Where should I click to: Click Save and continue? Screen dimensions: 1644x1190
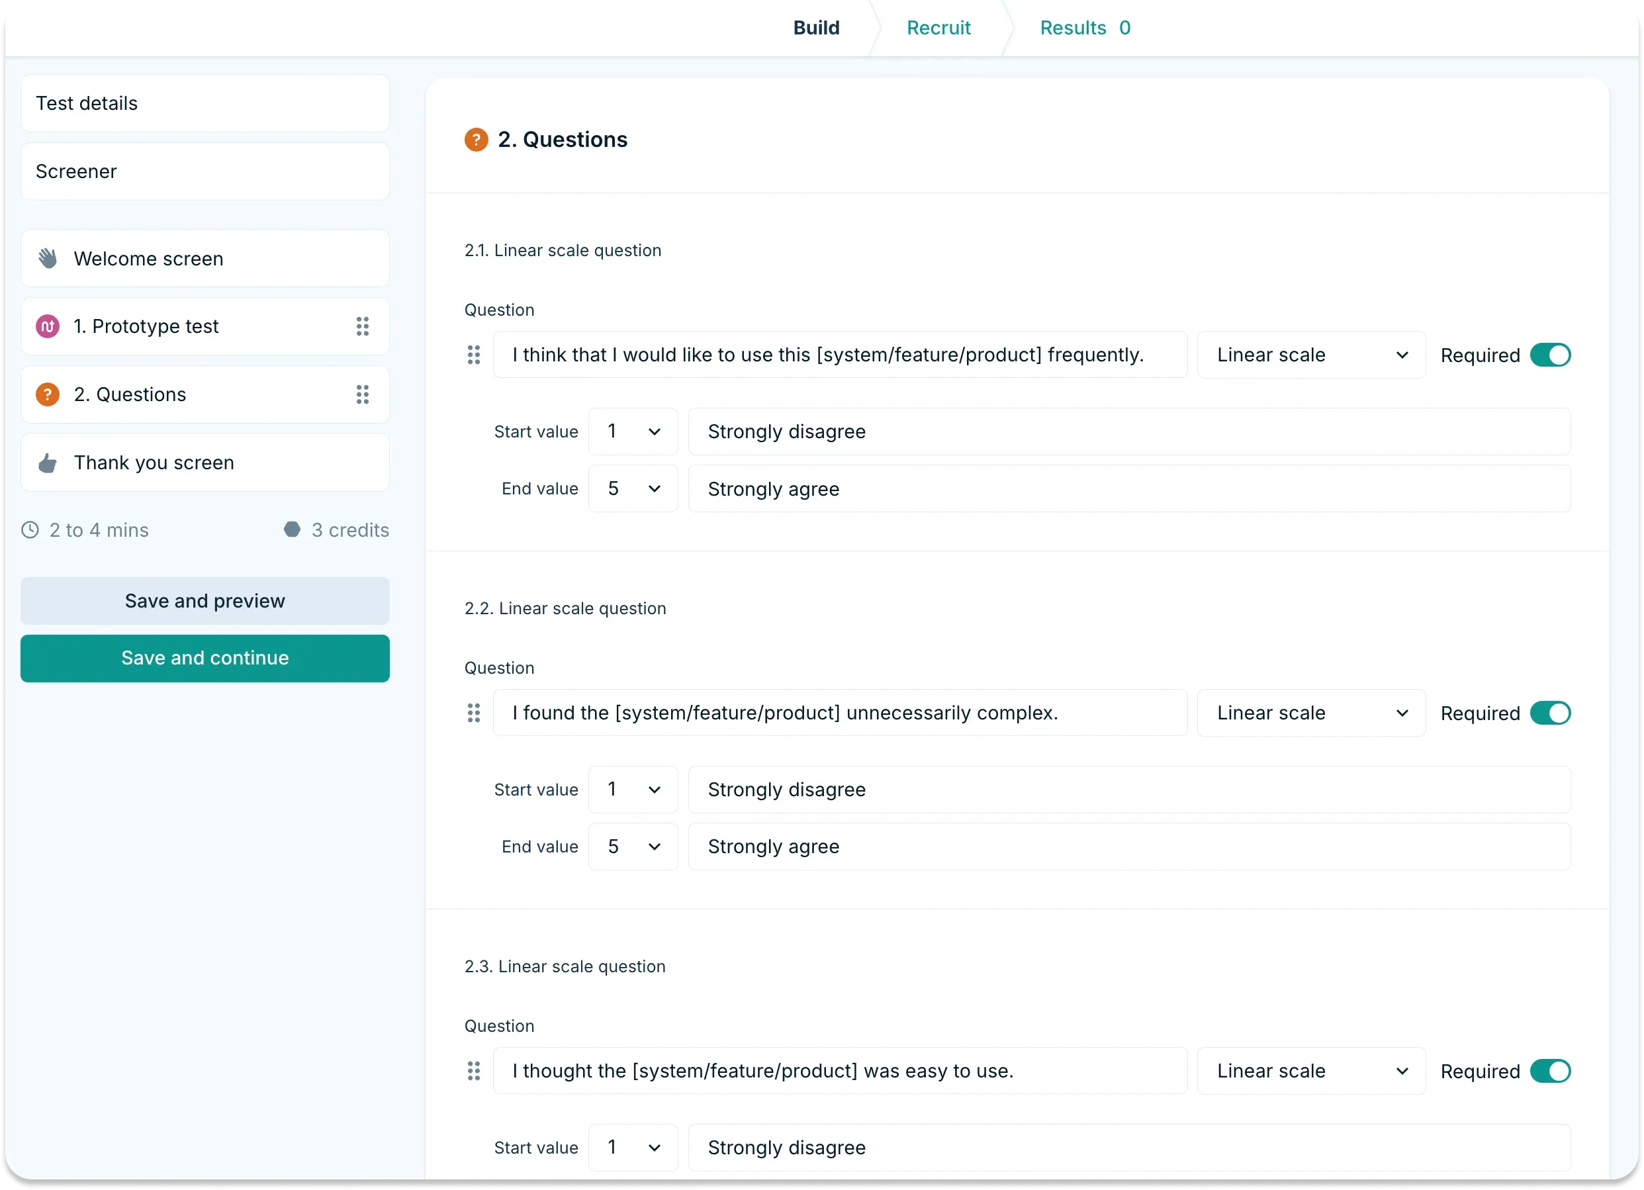tap(205, 658)
